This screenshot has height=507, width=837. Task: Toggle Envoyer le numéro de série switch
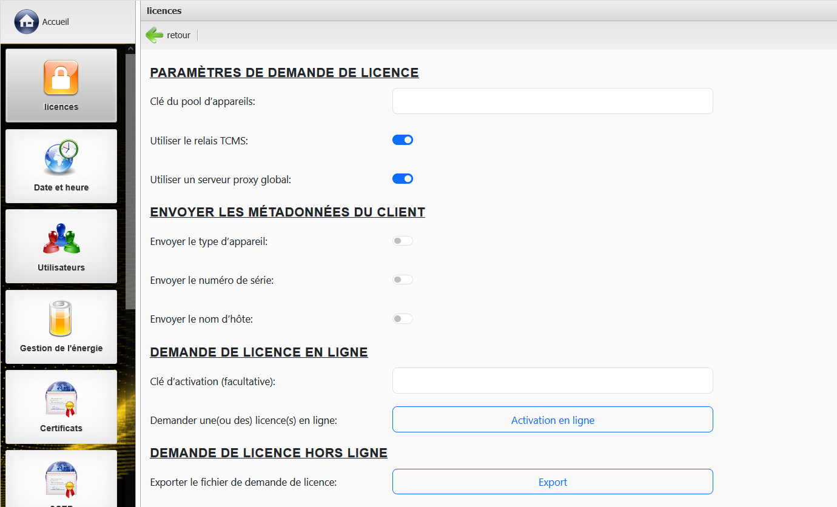pyautogui.click(x=403, y=280)
